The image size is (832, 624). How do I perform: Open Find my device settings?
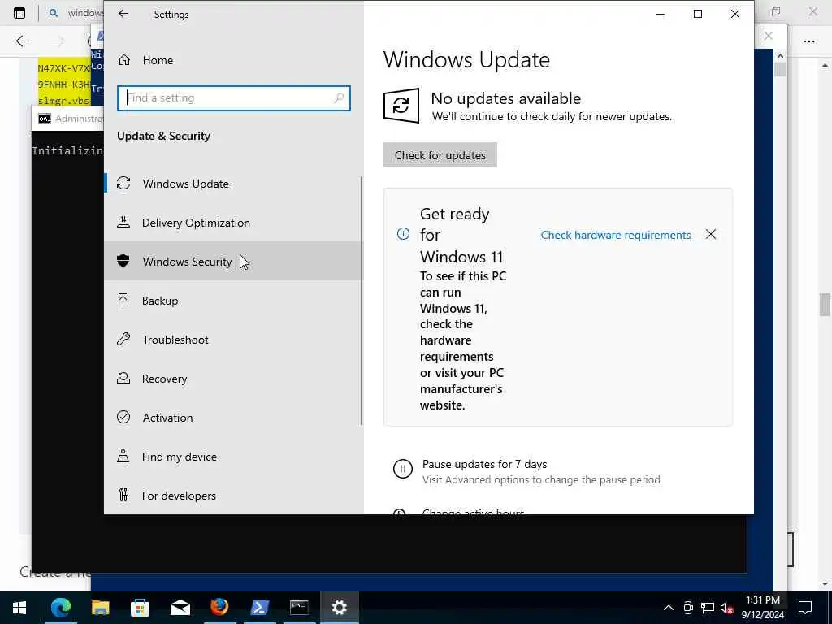point(233,457)
